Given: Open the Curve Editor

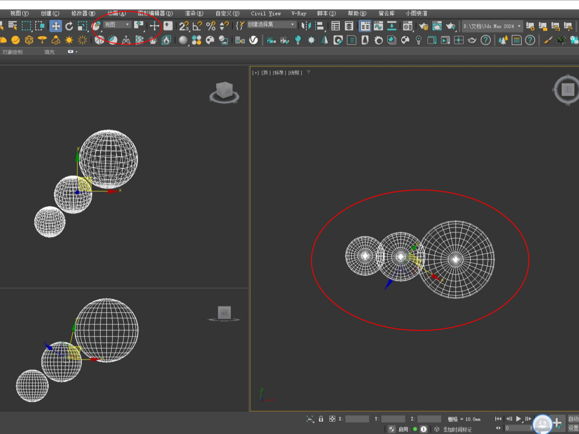Looking at the screenshot, I should 378,26.
